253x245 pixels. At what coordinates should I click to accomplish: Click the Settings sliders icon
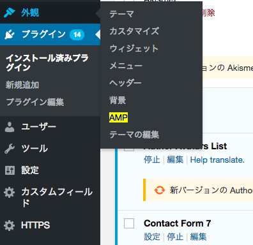[10, 170]
